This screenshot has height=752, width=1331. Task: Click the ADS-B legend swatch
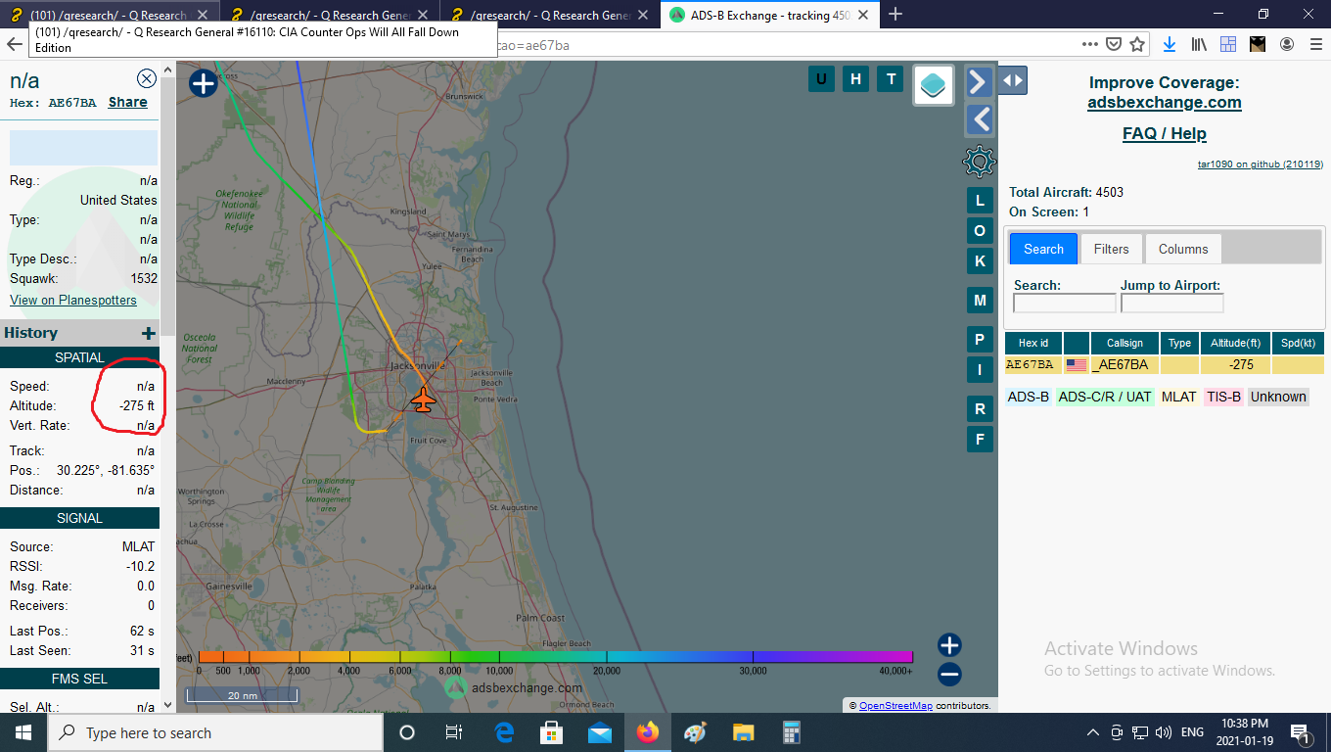pos(1028,397)
